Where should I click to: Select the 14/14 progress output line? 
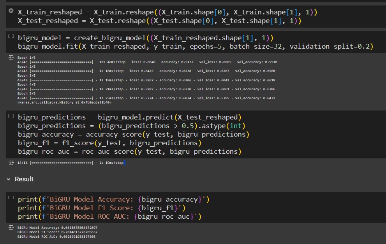[x=71, y=163]
